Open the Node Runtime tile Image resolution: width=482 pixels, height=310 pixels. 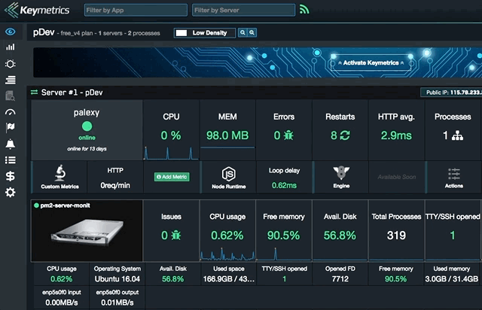point(229,177)
